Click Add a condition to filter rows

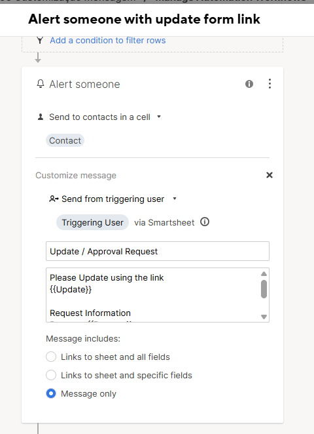coord(108,41)
